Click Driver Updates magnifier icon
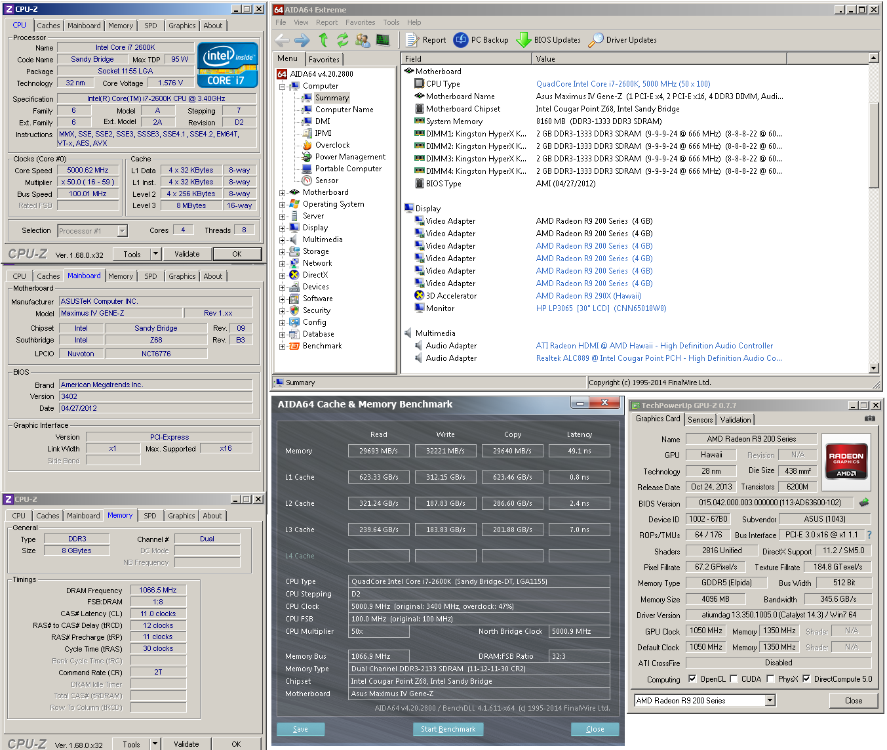The image size is (887, 750). click(595, 40)
